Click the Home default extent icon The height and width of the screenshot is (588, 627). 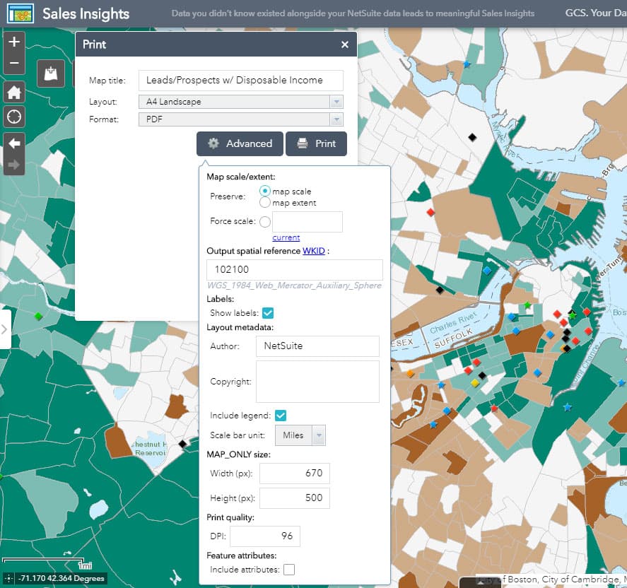(13, 92)
